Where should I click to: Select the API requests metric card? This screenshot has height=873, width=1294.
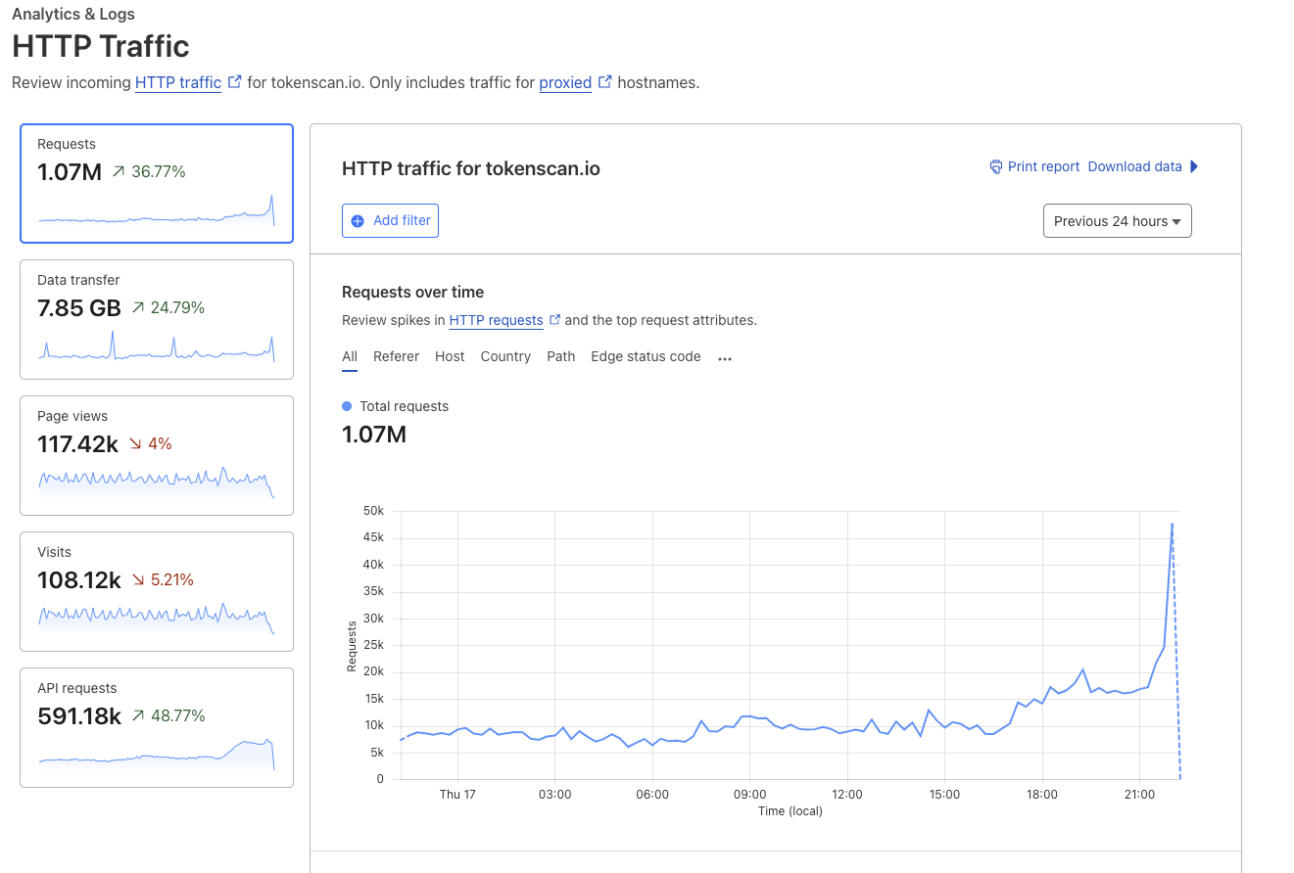[157, 727]
